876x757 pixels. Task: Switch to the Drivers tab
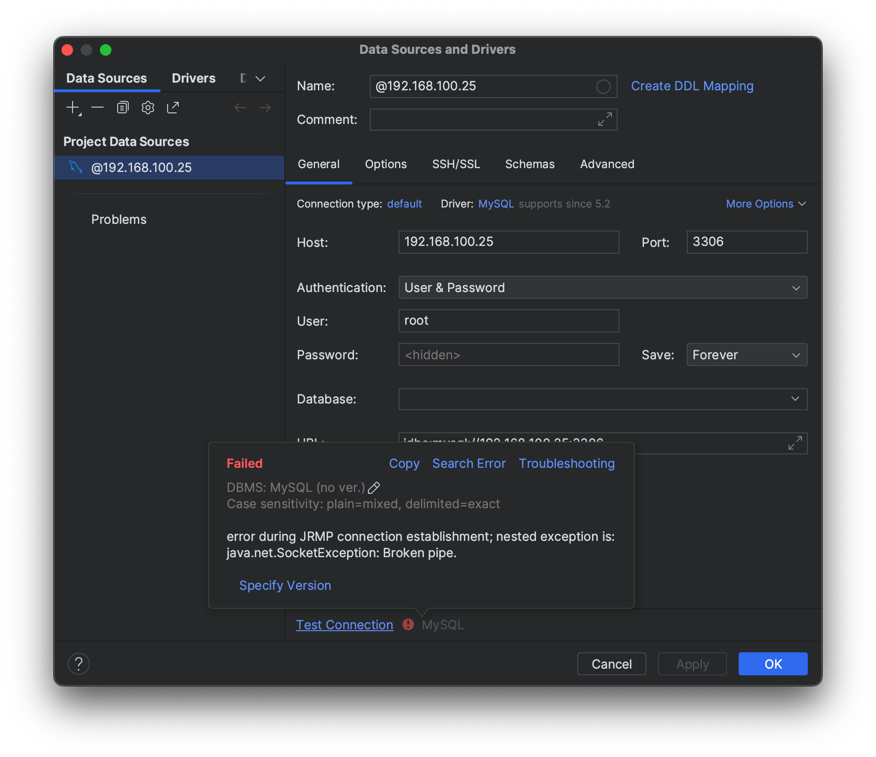(194, 78)
